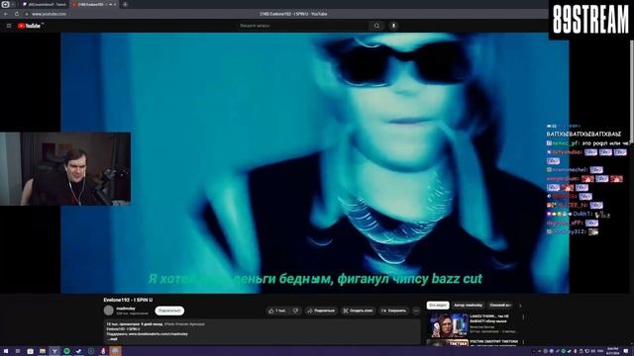The height and width of the screenshot is (356, 634).
Task: Click the taskbar clock and date
Action: [x=613, y=351]
